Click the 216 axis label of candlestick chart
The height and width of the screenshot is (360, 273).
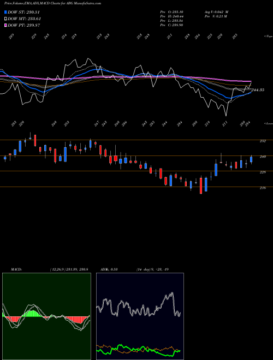coord(263,188)
